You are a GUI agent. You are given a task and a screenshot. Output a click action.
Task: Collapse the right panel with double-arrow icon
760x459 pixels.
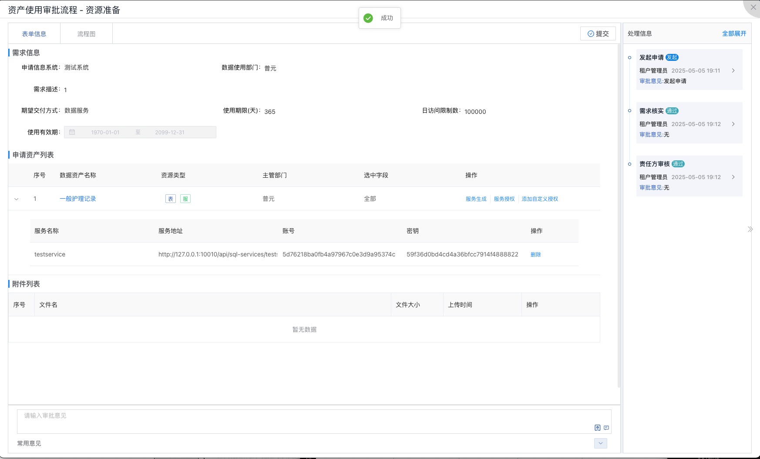(750, 229)
